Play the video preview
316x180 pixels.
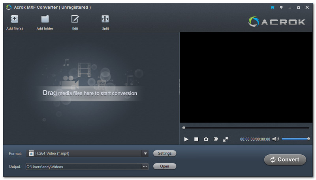tap(186, 139)
